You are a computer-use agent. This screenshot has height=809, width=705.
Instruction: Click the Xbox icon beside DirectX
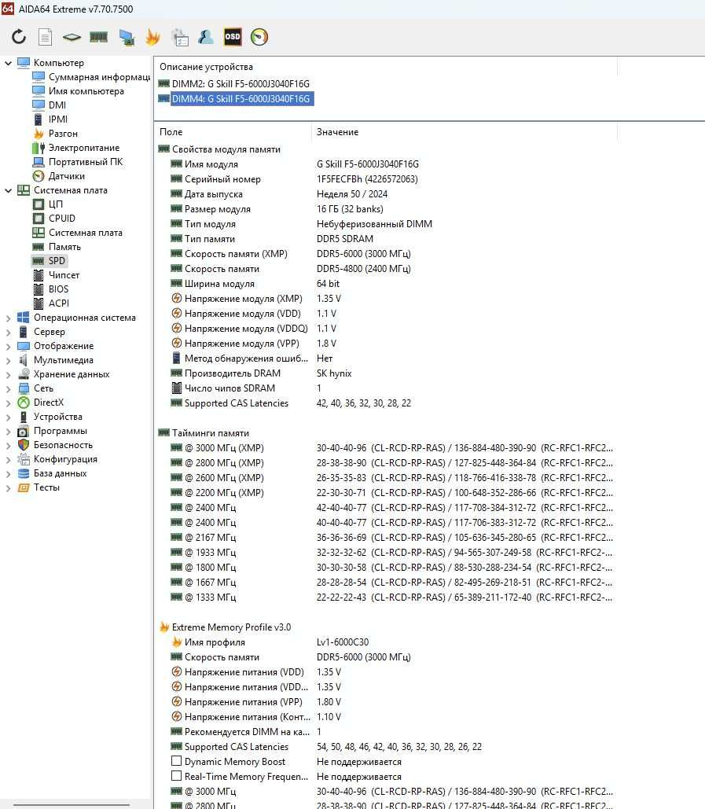tap(24, 403)
